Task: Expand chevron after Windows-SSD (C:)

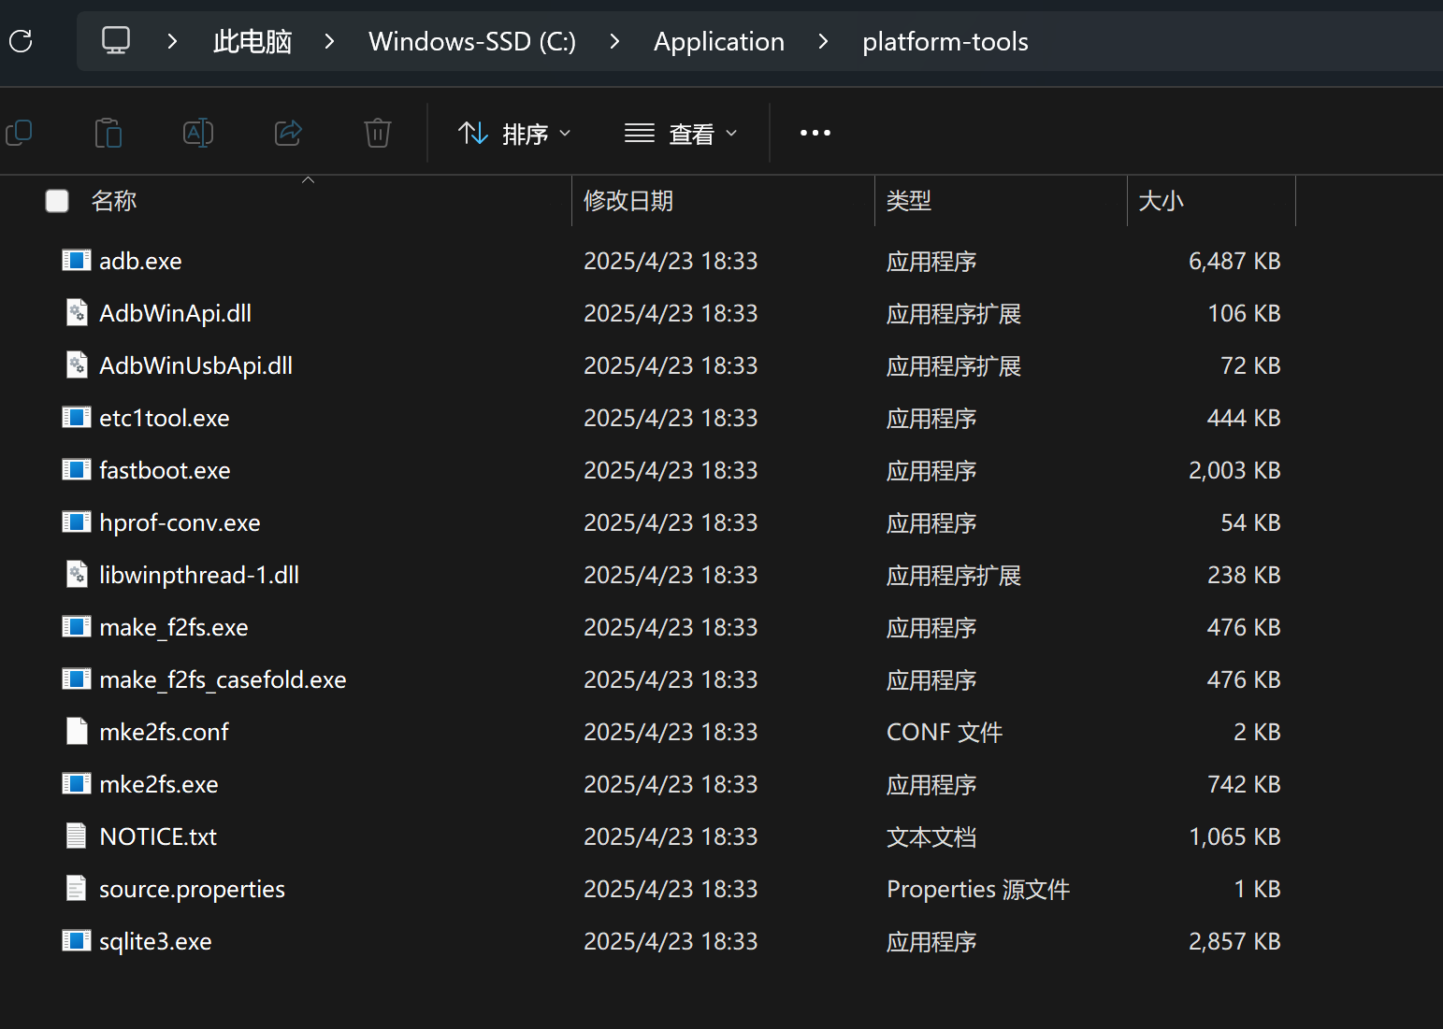Action: 614,41
